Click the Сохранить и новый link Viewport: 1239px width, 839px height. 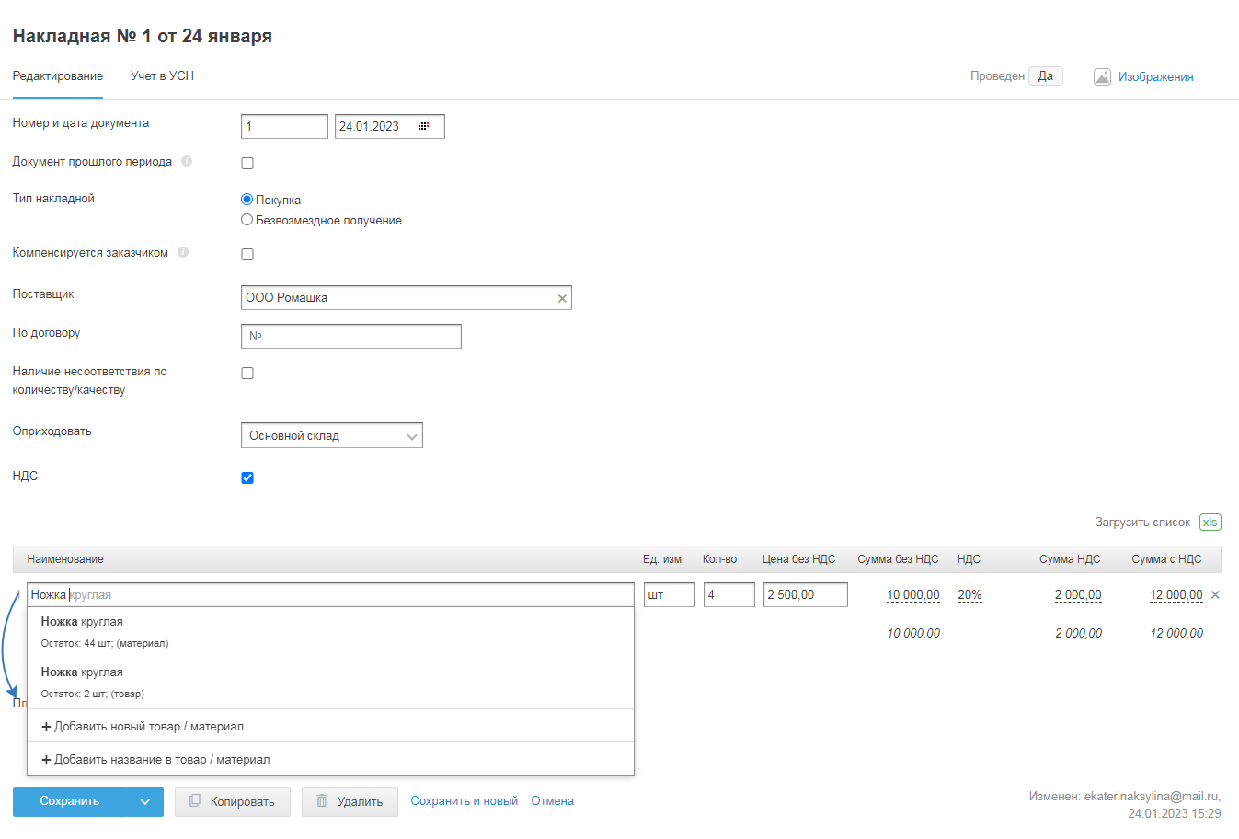click(x=464, y=801)
